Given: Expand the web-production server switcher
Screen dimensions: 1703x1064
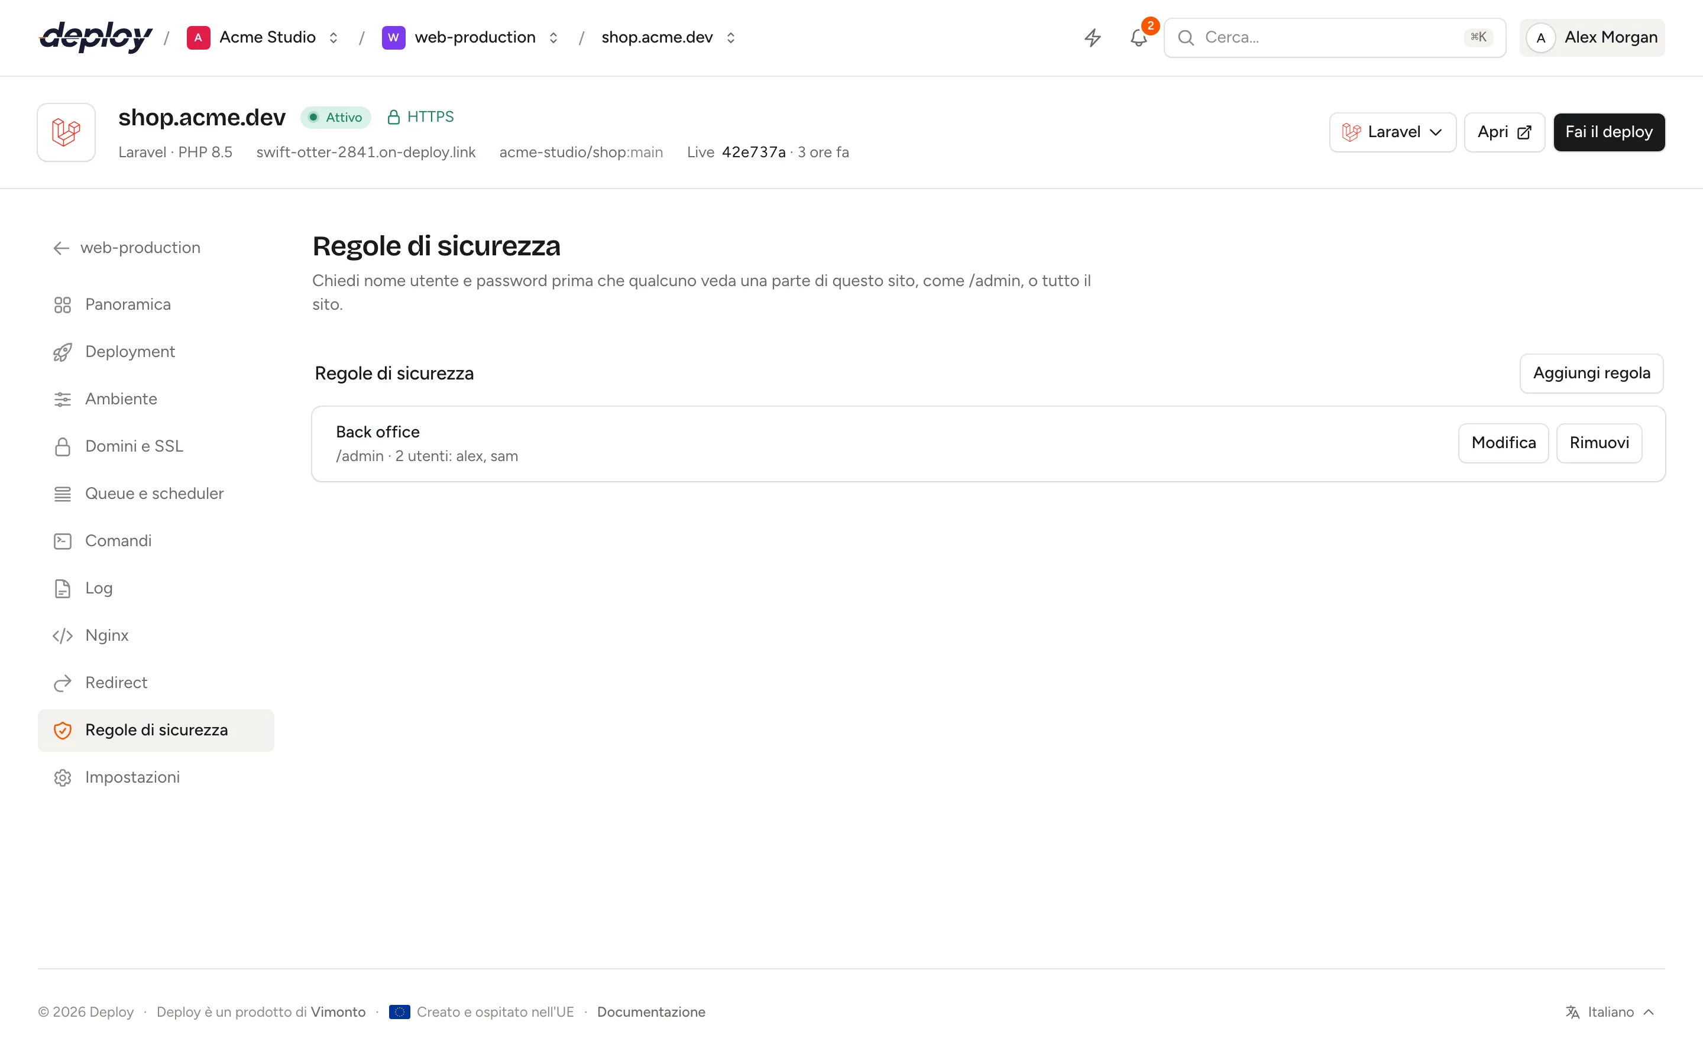Looking at the screenshot, I should coord(553,37).
